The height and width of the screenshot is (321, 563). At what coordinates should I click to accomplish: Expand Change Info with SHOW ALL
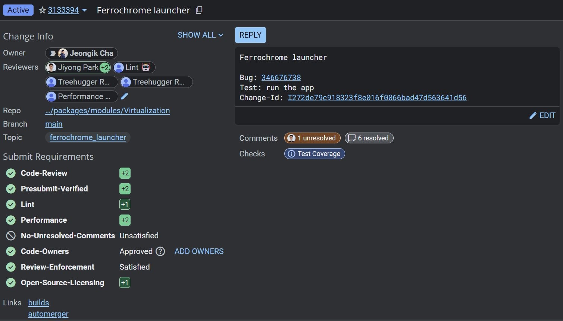coord(200,35)
